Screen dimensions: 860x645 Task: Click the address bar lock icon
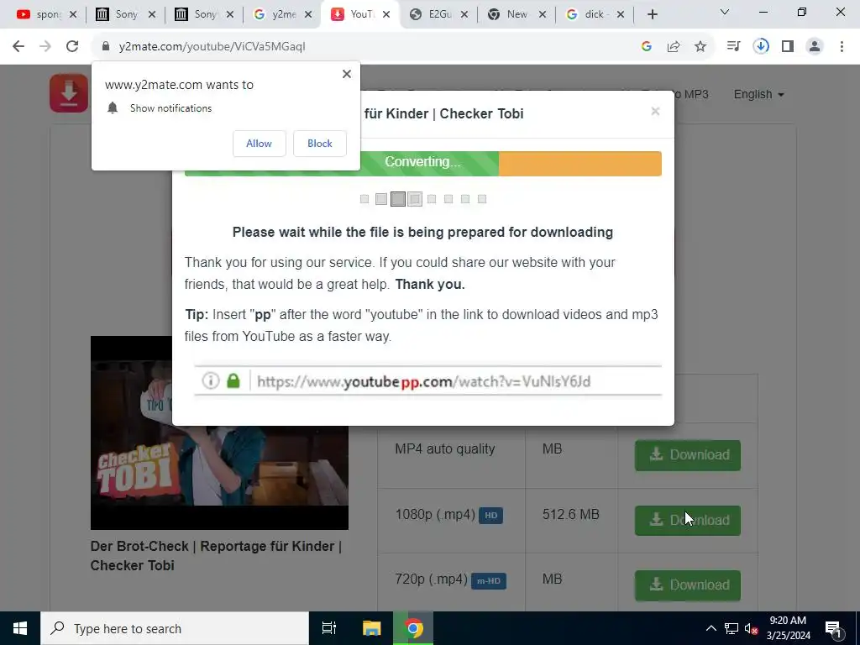pyautogui.click(x=106, y=47)
